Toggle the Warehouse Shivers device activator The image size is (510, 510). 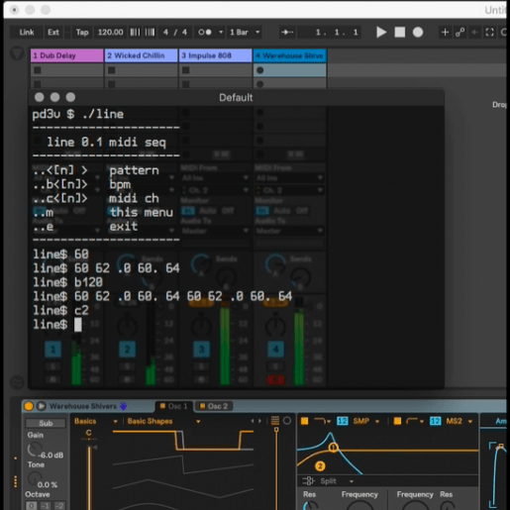(x=29, y=406)
